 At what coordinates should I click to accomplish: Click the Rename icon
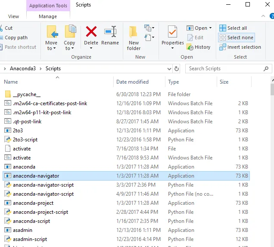coord(110,31)
